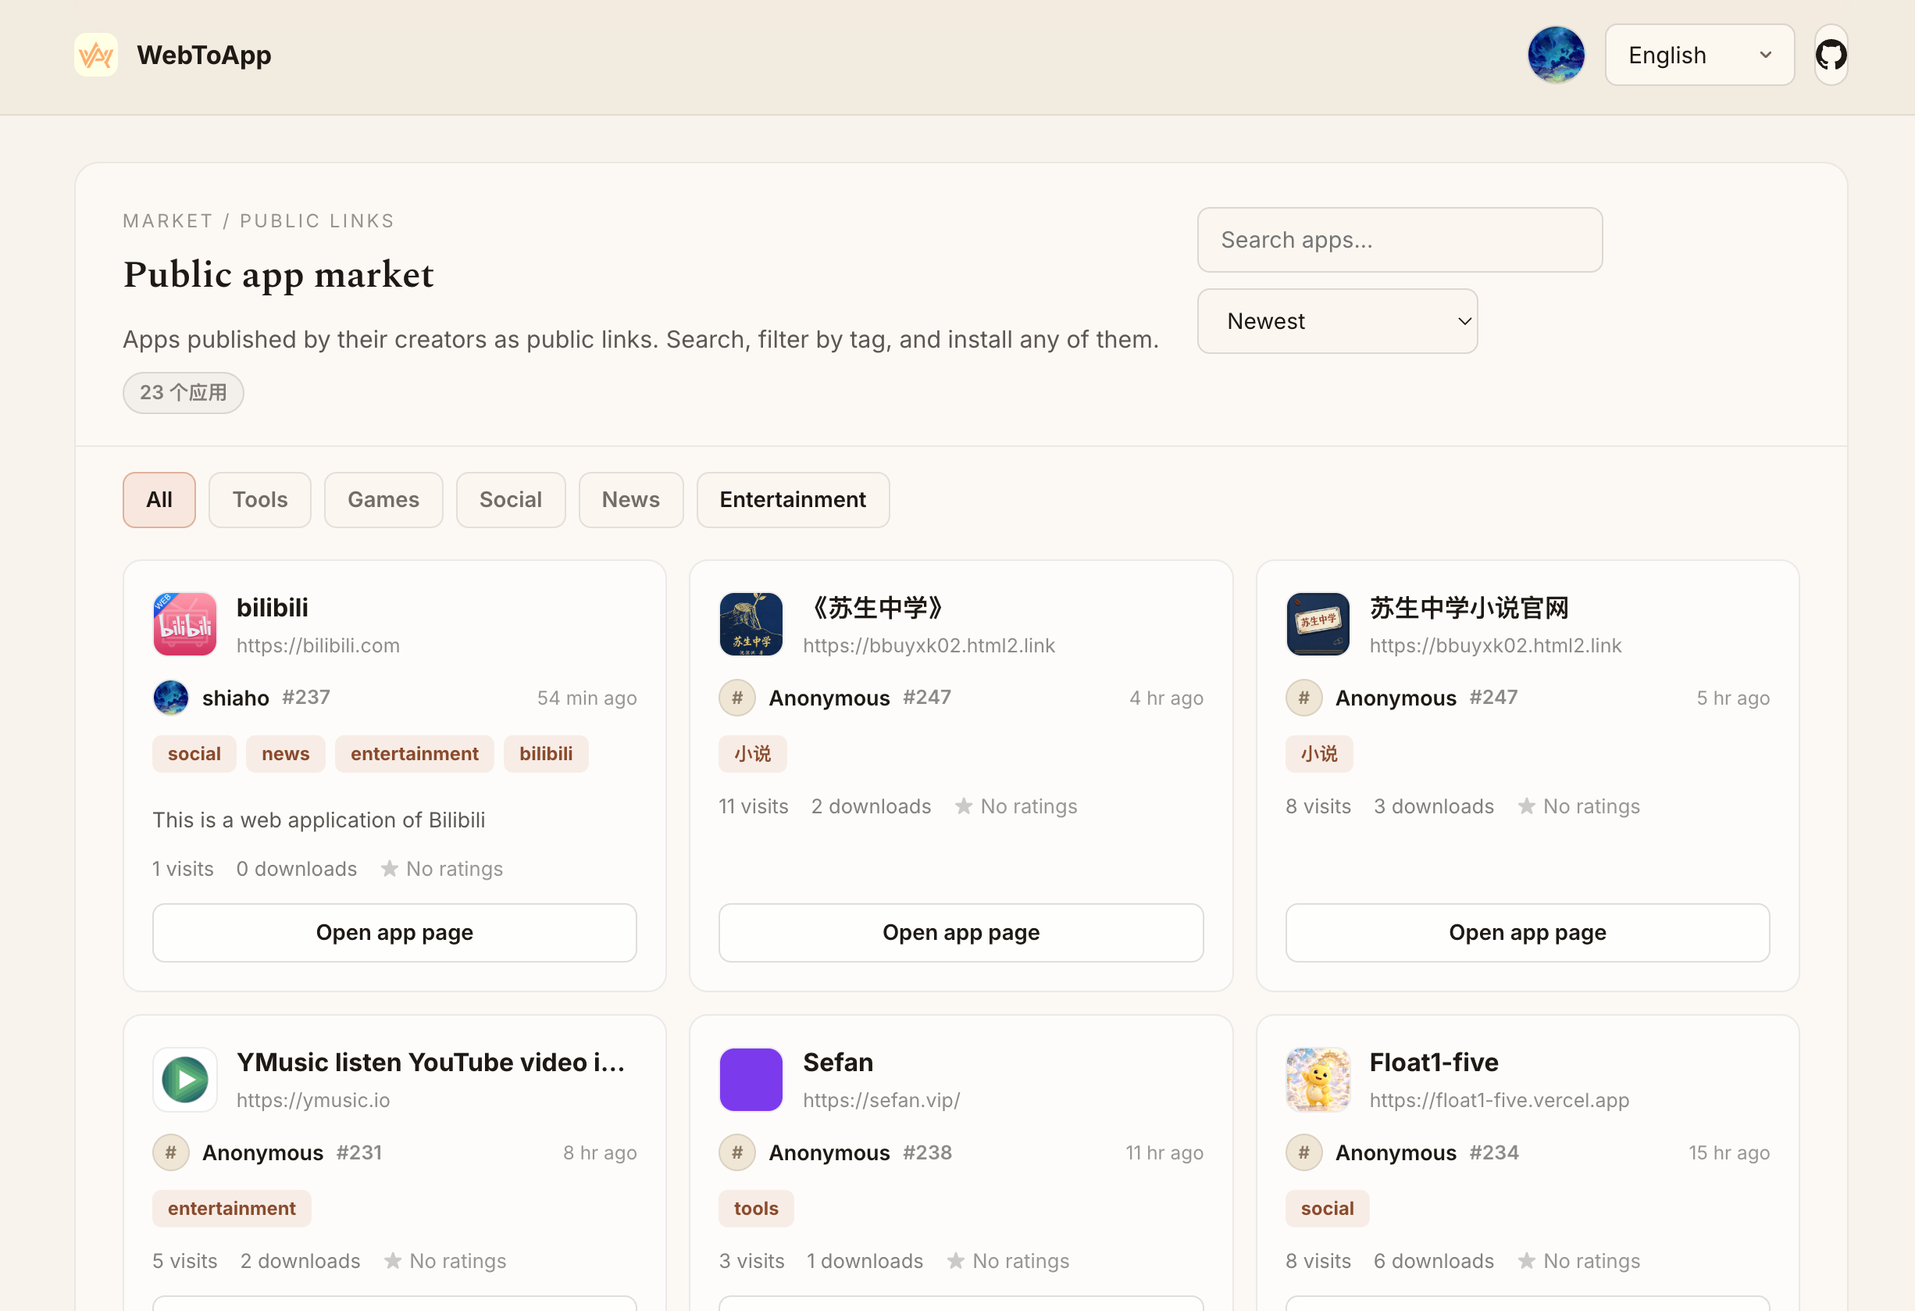Click the https://sefan.vip/ URL text
Viewport: 1915px width, 1311px height.
click(881, 1100)
